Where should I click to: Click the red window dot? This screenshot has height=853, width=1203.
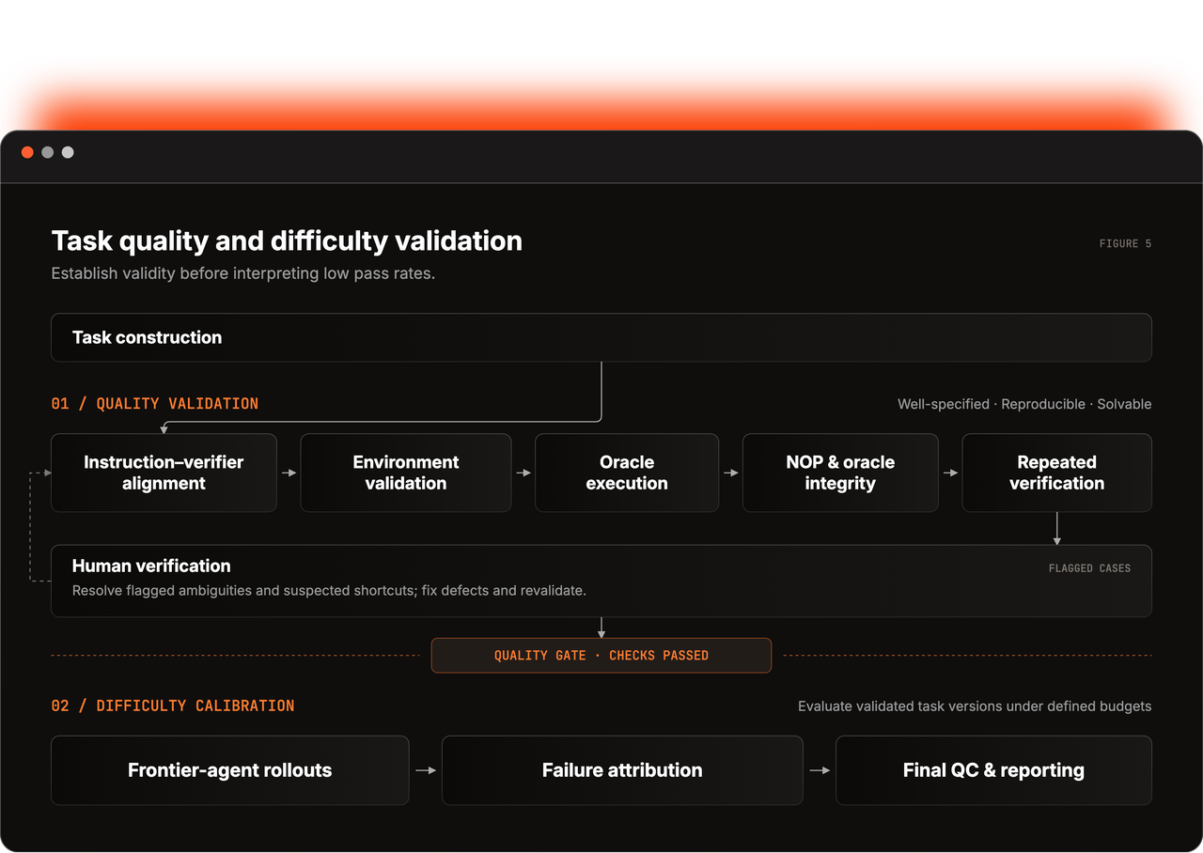(27, 152)
